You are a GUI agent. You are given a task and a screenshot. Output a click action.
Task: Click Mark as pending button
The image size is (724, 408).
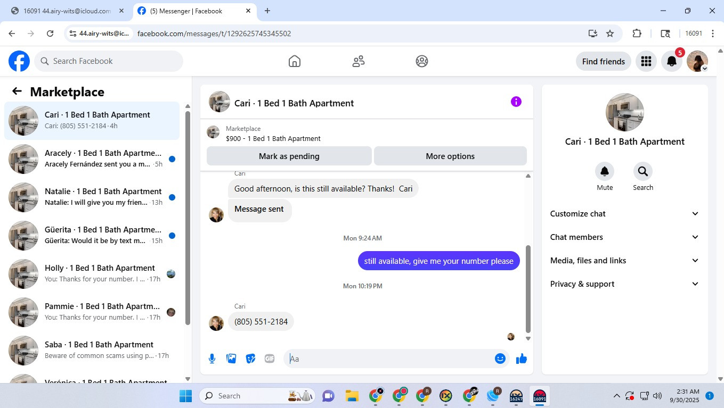point(289,156)
